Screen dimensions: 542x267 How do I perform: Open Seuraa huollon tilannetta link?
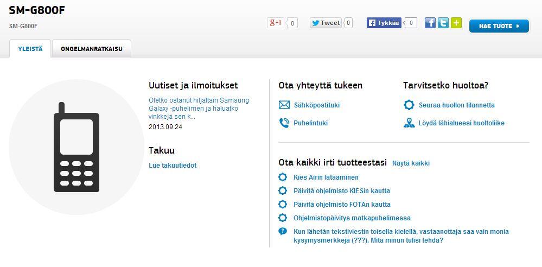click(x=457, y=105)
